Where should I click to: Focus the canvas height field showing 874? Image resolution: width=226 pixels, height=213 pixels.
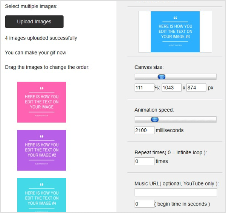[197, 88]
